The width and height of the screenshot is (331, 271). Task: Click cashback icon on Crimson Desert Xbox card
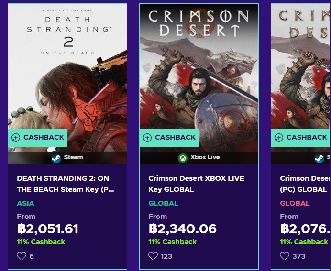tap(147, 138)
